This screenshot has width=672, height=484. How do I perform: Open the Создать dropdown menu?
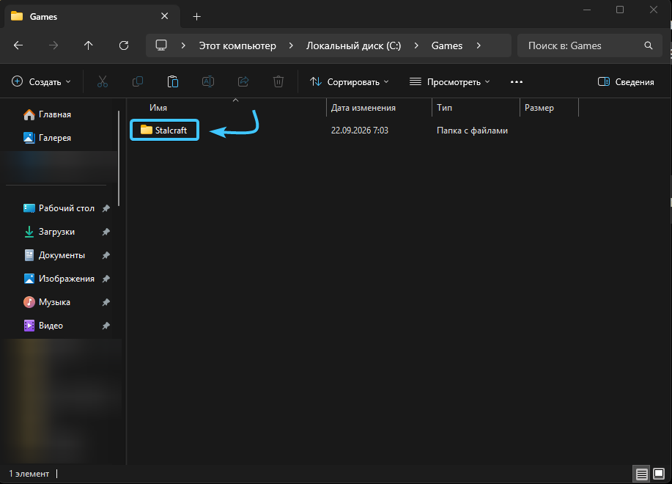41,81
